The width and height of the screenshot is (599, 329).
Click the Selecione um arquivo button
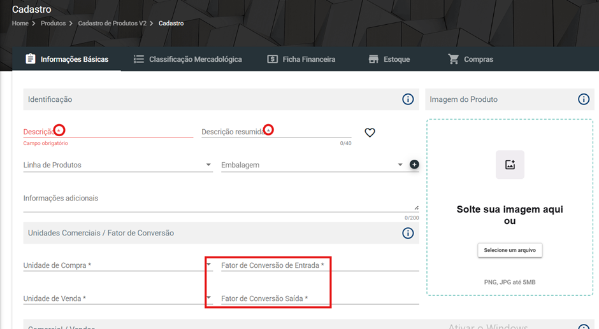[510, 250]
